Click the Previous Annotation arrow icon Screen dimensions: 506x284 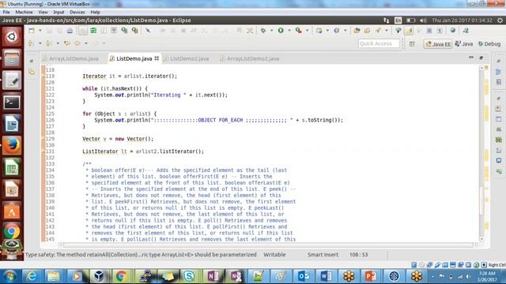[48, 43]
